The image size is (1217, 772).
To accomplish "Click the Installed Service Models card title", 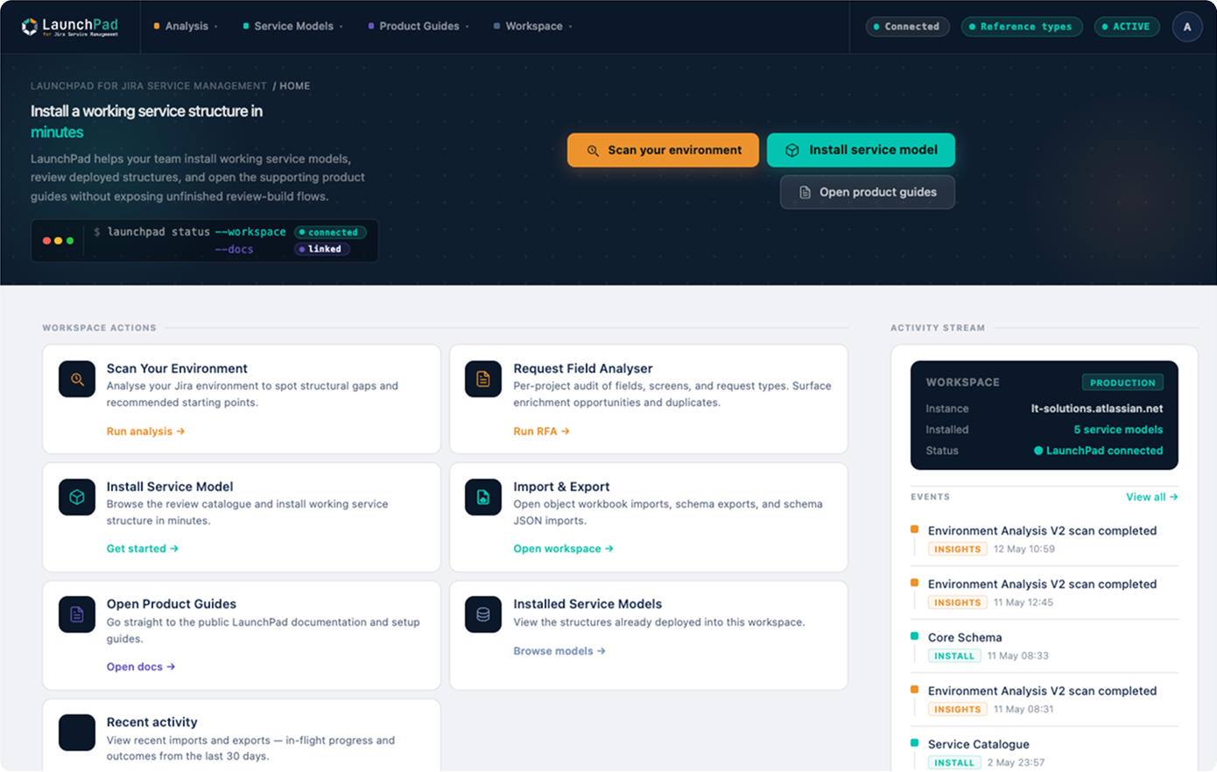I will pyautogui.click(x=587, y=604).
